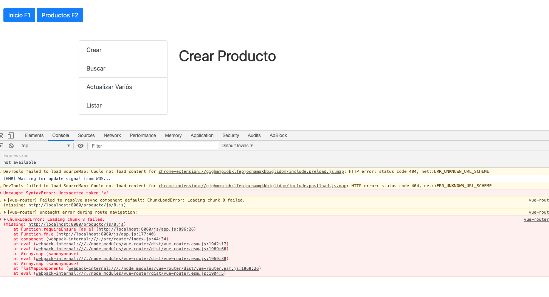The width and height of the screenshot is (549, 297).
Task: Open the vue-router.esm.js:1969:38 link
Action: pos(131,259)
